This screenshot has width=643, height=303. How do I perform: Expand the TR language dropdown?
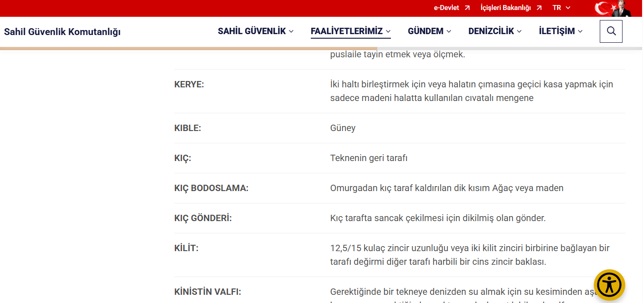(x=561, y=8)
